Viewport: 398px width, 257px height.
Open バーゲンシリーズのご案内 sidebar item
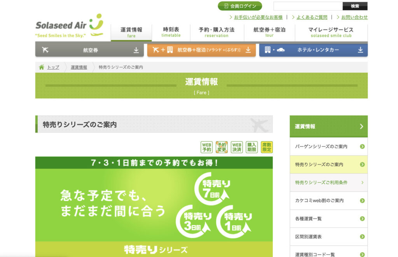click(x=329, y=147)
